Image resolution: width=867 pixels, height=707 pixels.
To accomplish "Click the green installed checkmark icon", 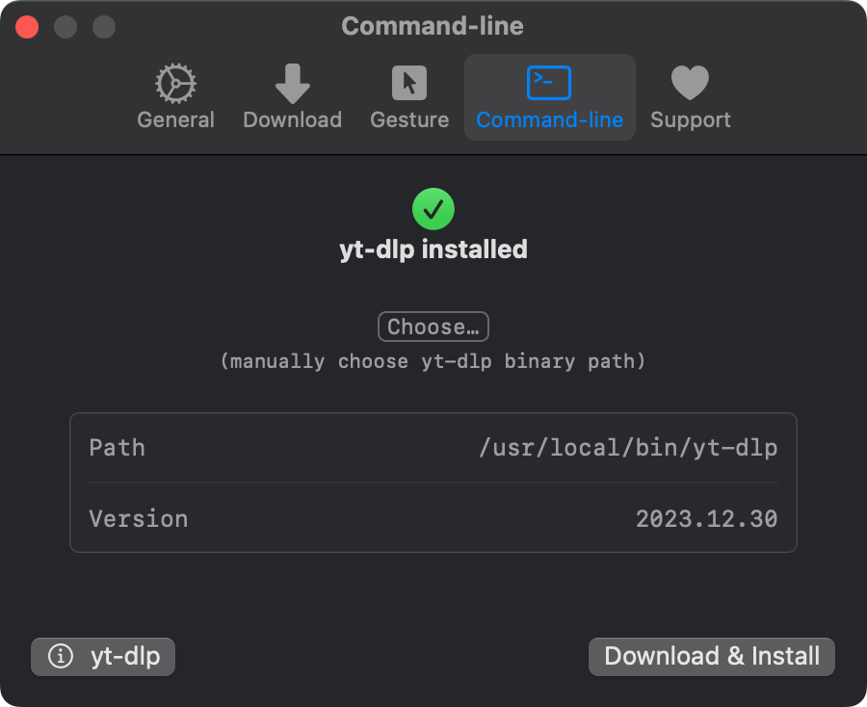I will pos(433,208).
